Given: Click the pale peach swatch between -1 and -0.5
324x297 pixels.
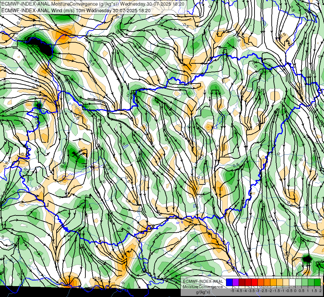Looking at the screenshot, I should (x=286, y=282).
